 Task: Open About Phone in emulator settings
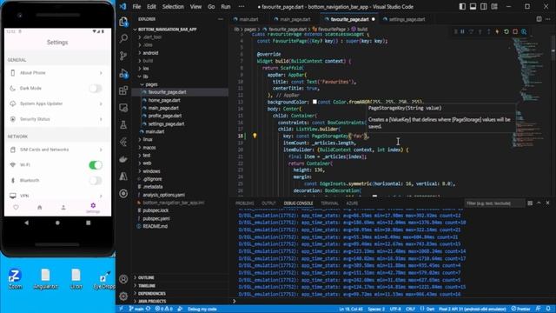(x=57, y=73)
